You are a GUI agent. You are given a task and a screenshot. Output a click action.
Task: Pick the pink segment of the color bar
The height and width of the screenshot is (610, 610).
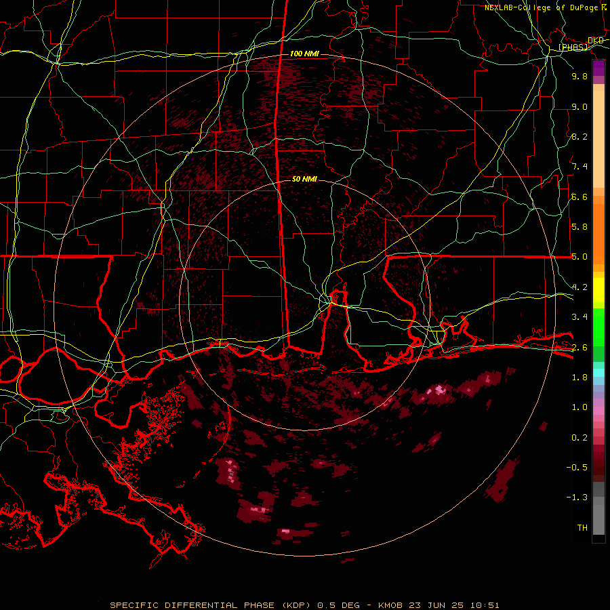[598, 411]
